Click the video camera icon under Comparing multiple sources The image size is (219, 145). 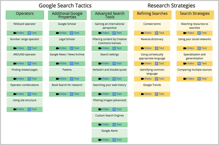click(185, 79)
